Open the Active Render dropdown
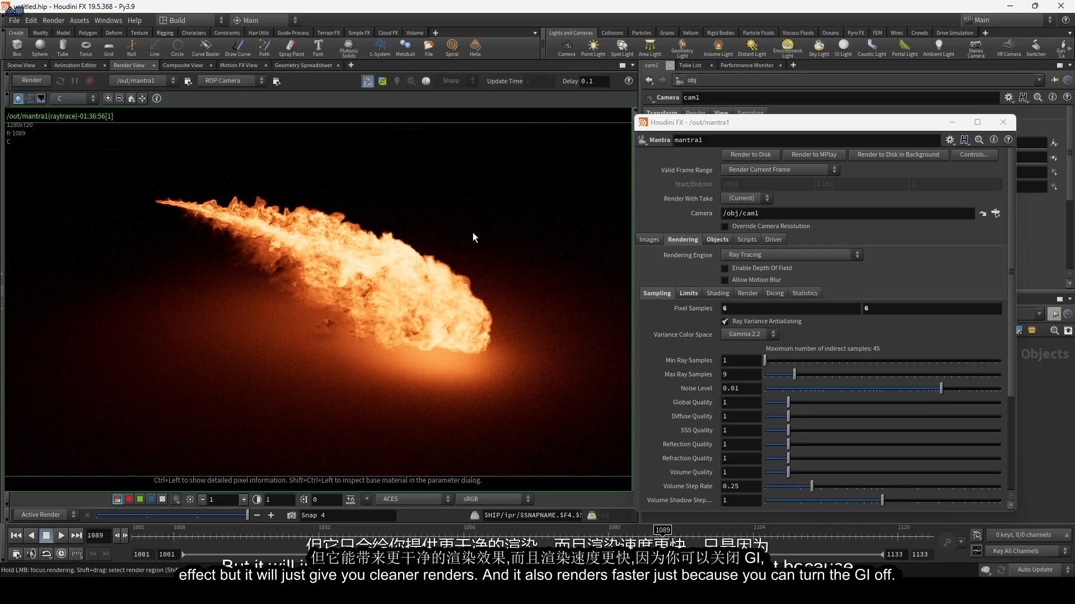 tap(45, 515)
